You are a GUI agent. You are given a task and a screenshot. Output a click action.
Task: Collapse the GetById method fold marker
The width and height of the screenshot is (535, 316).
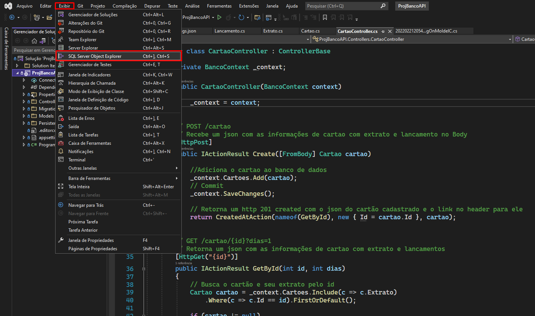click(144, 269)
